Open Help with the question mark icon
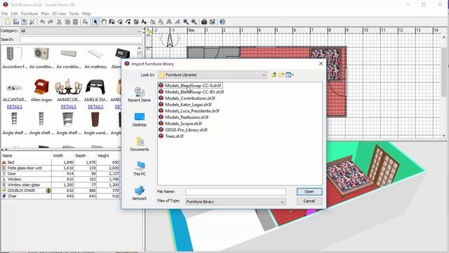This screenshot has height=253, width=449. point(222,22)
